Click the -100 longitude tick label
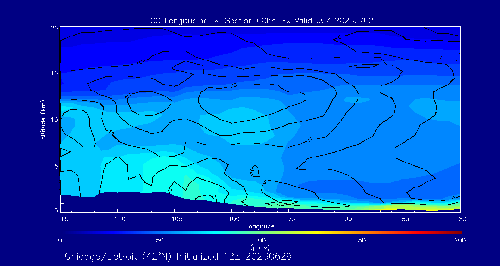The image size is (500, 266). coord(231,219)
